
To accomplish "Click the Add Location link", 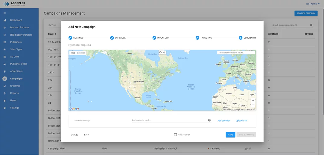I will (x=224, y=121).
